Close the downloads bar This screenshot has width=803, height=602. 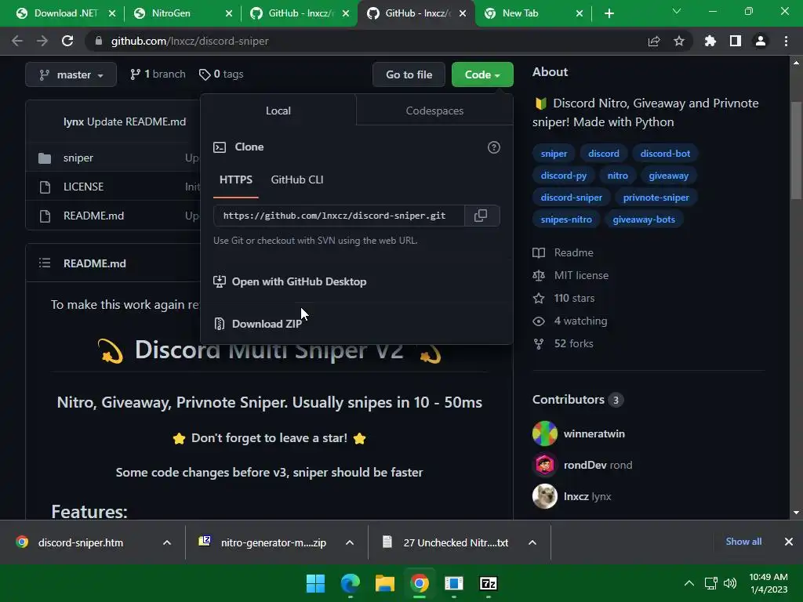789,542
